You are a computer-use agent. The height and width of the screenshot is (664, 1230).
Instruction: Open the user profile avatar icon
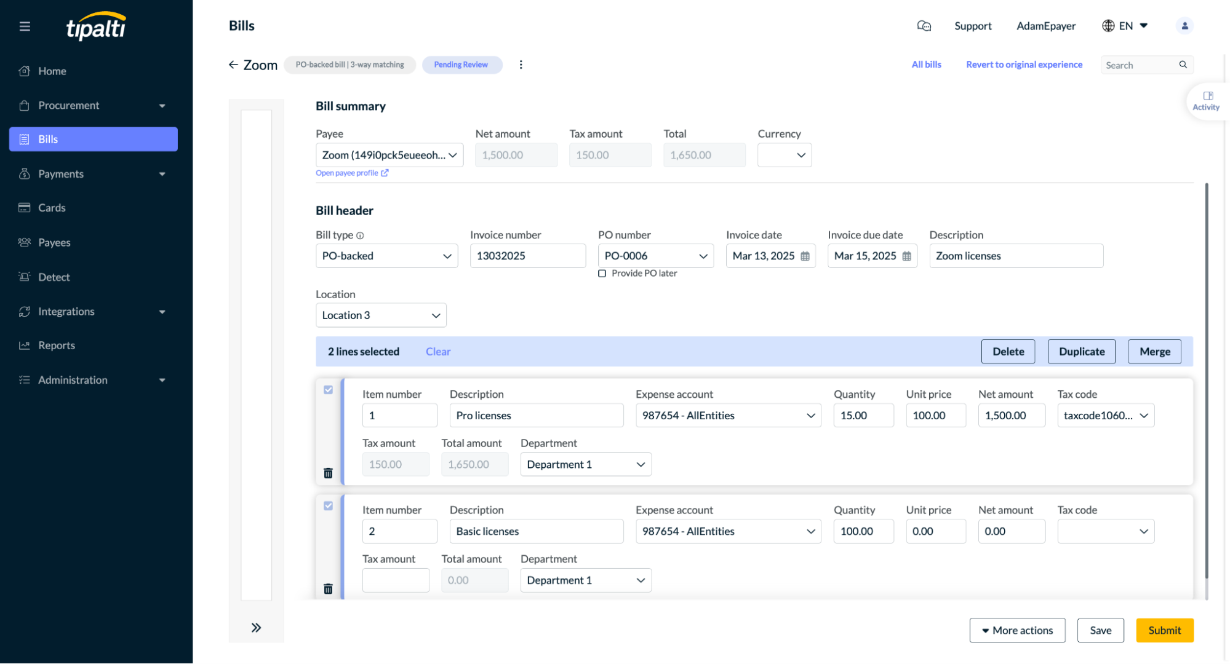[1184, 26]
